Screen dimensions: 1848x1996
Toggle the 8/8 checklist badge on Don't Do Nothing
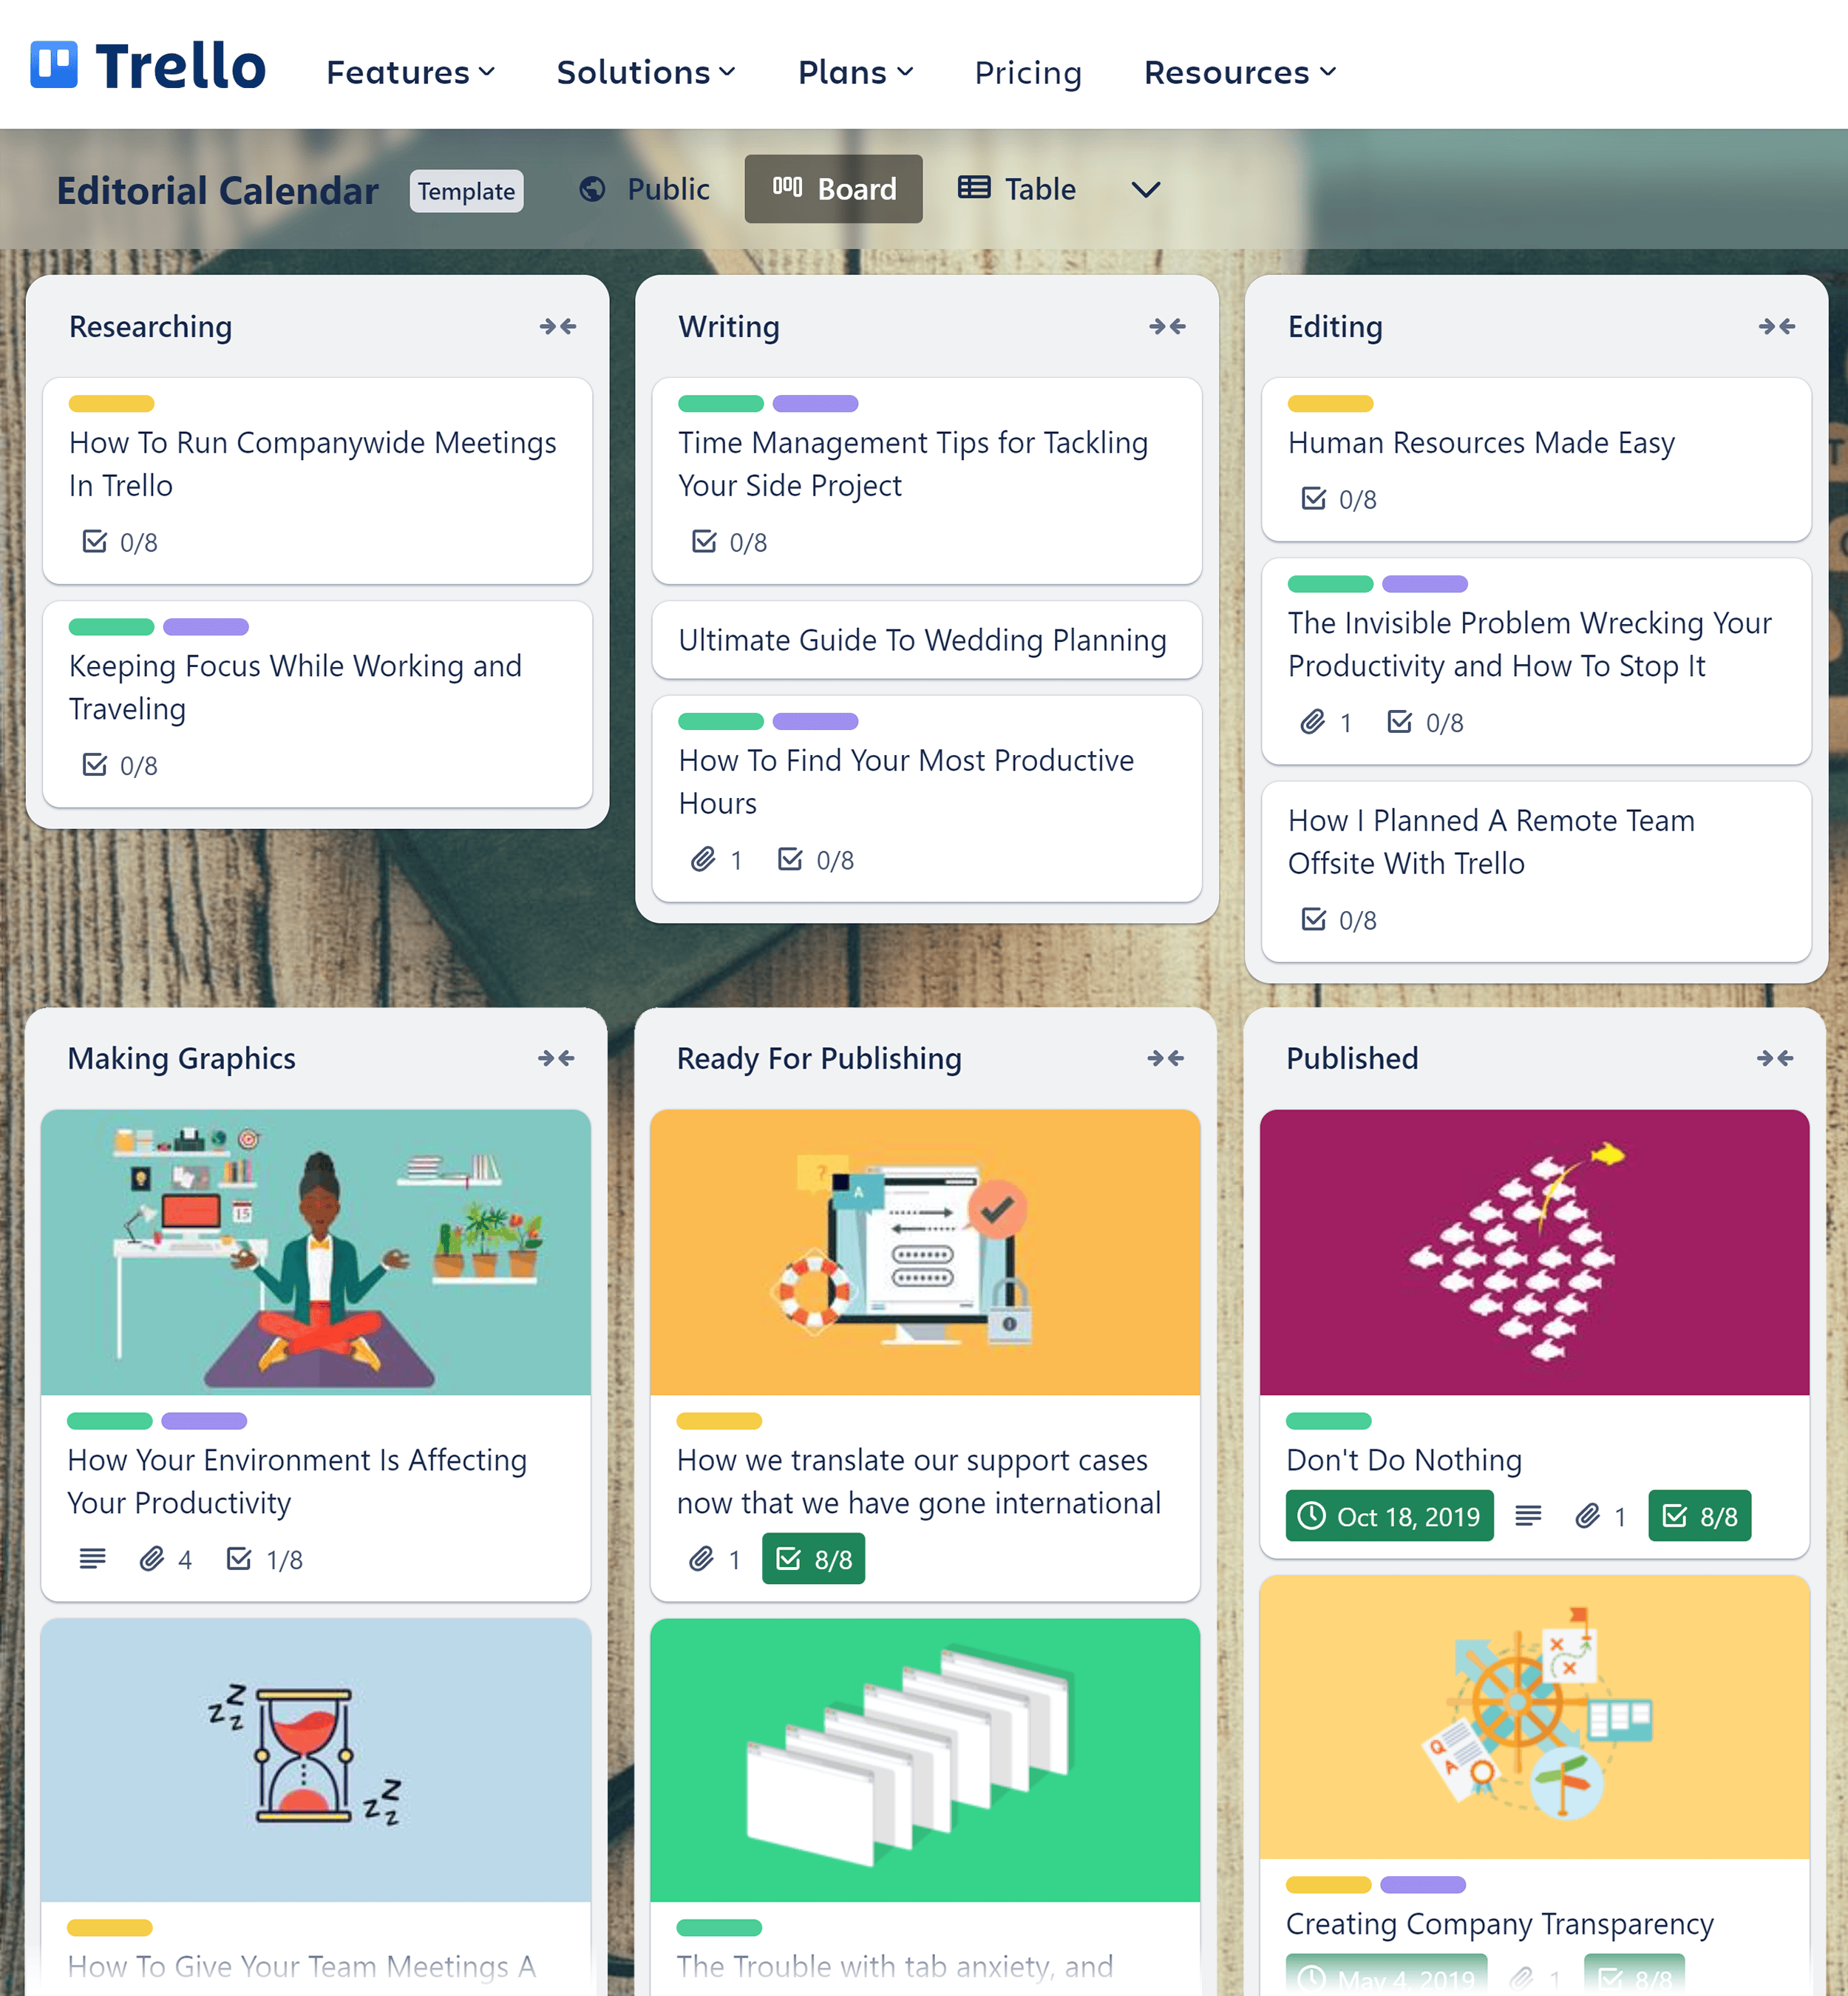(x=1700, y=1515)
